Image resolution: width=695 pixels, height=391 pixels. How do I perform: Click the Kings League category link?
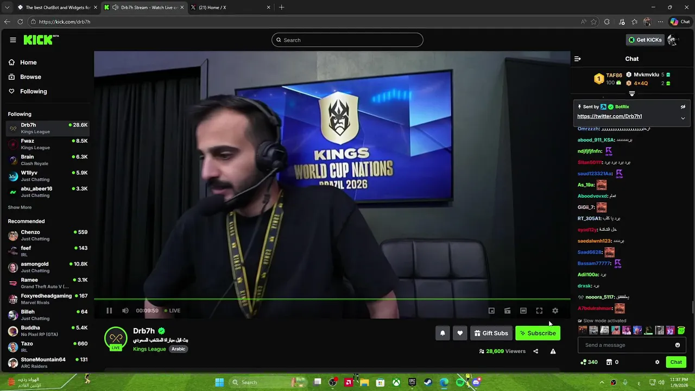149,349
